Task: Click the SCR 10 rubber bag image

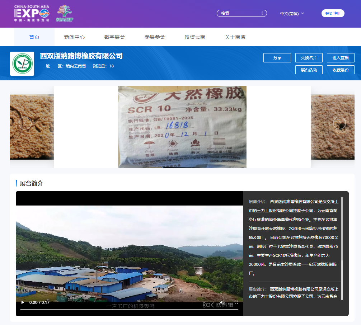Action: coord(182,127)
